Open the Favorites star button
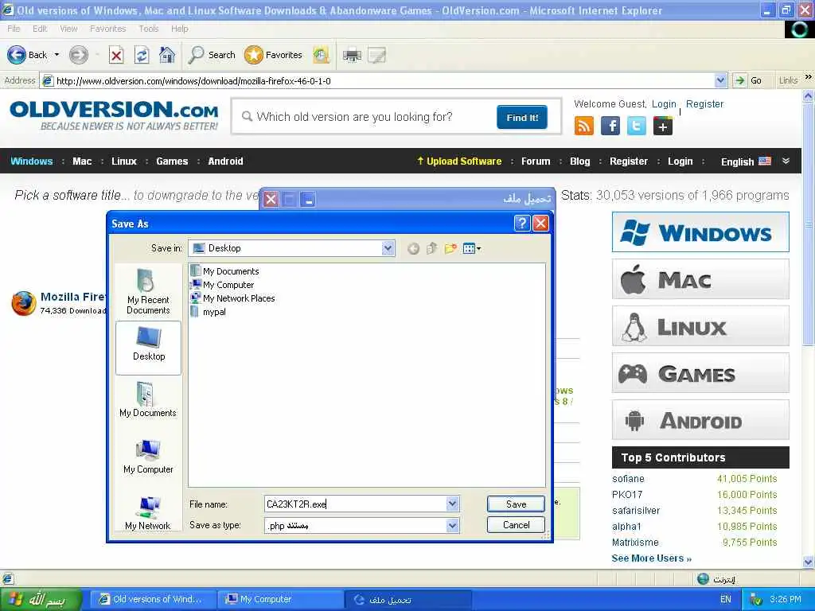The height and width of the screenshot is (611, 815). 254,55
